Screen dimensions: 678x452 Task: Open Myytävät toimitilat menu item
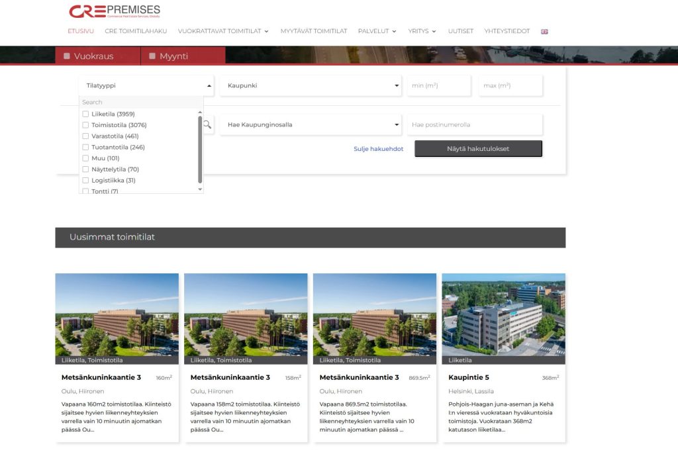coord(313,31)
